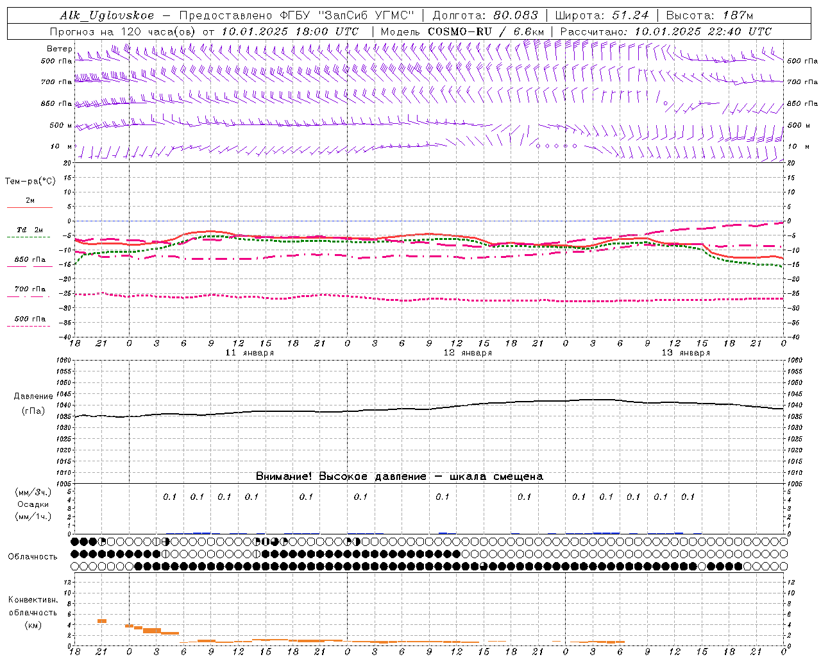Click the station name Alk_Uglovskoe
821x657 pixels.
coord(107,15)
